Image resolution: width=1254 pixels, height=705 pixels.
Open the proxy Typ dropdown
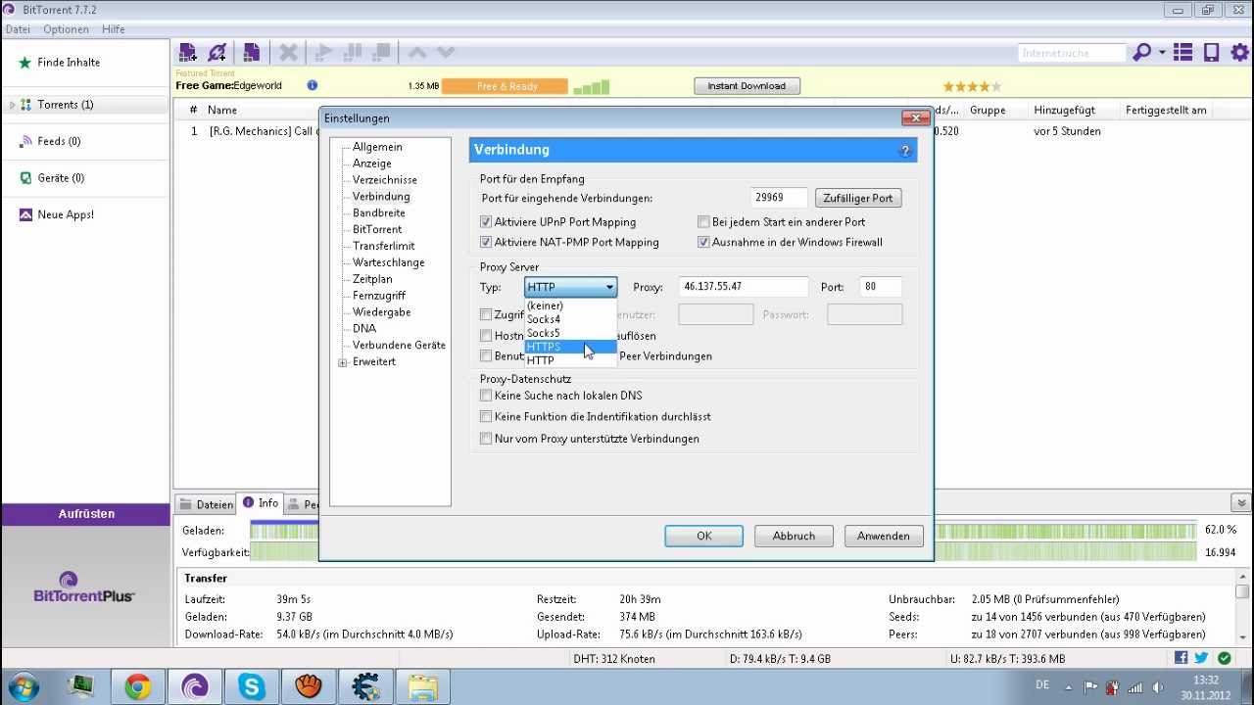[x=571, y=287]
